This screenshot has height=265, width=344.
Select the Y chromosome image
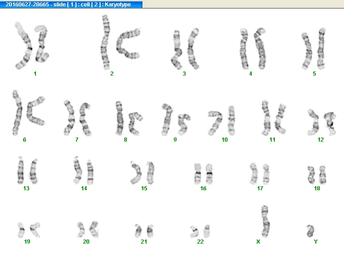click(310, 231)
